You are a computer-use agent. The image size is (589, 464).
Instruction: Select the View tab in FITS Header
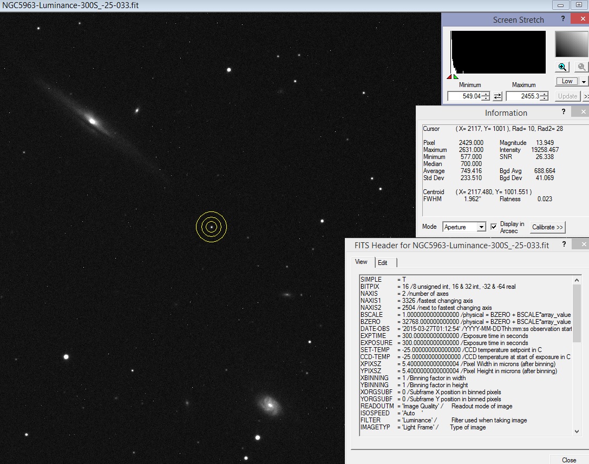362,262
